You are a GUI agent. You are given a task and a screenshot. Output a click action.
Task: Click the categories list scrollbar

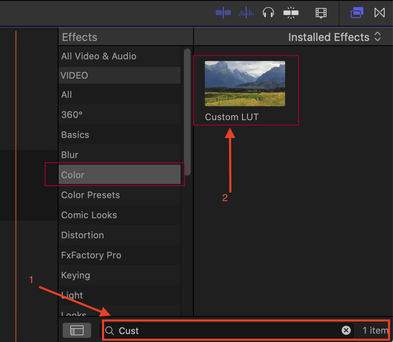tap(187, 112)
